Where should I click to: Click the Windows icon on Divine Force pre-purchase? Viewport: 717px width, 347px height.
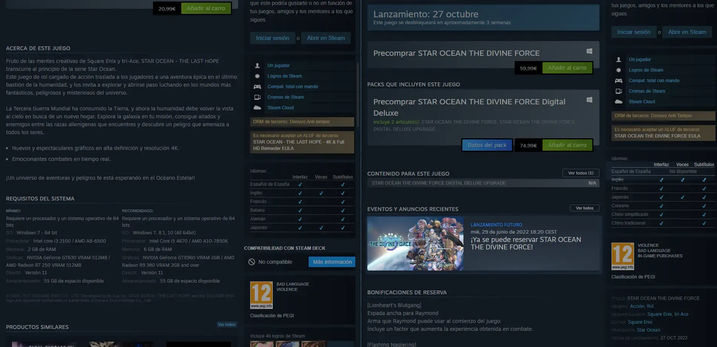[x=589, y=51]
